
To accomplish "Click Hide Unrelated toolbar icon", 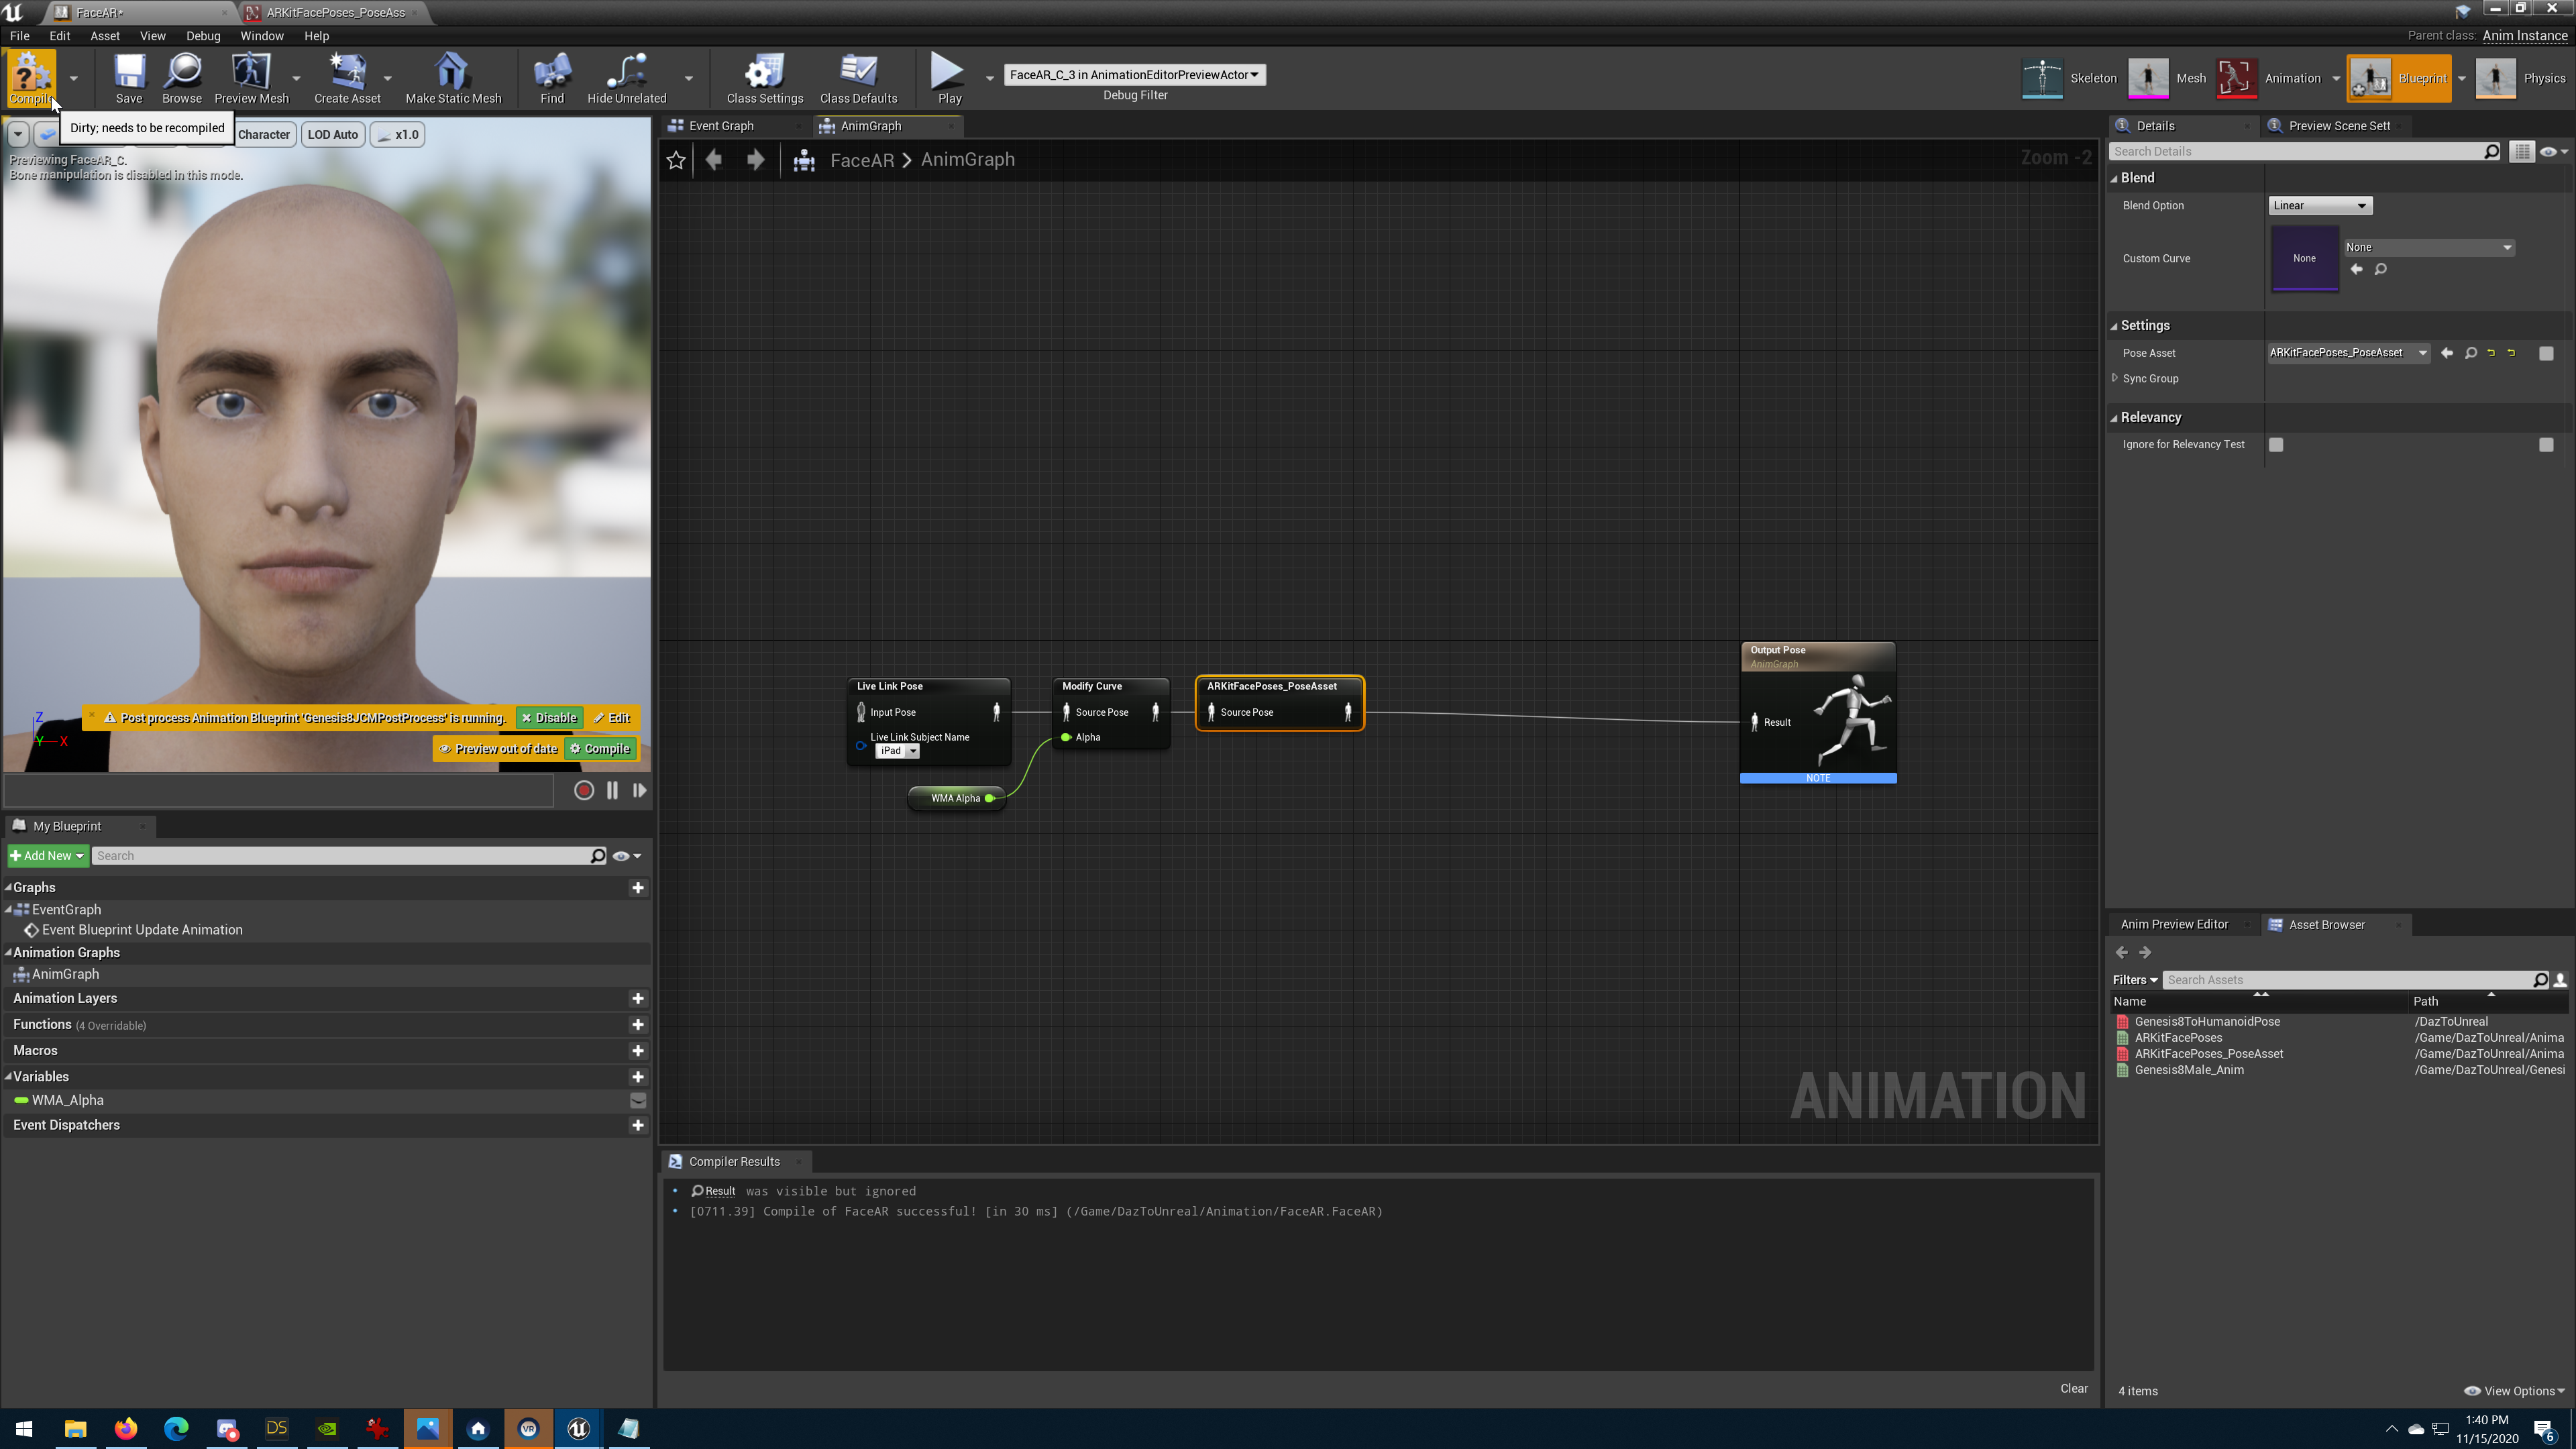I will click(x=627, y=77).
